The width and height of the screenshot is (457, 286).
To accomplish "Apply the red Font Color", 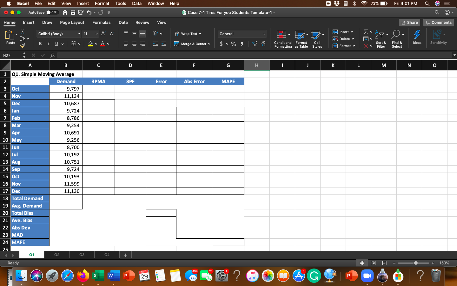I will (103, 44).
